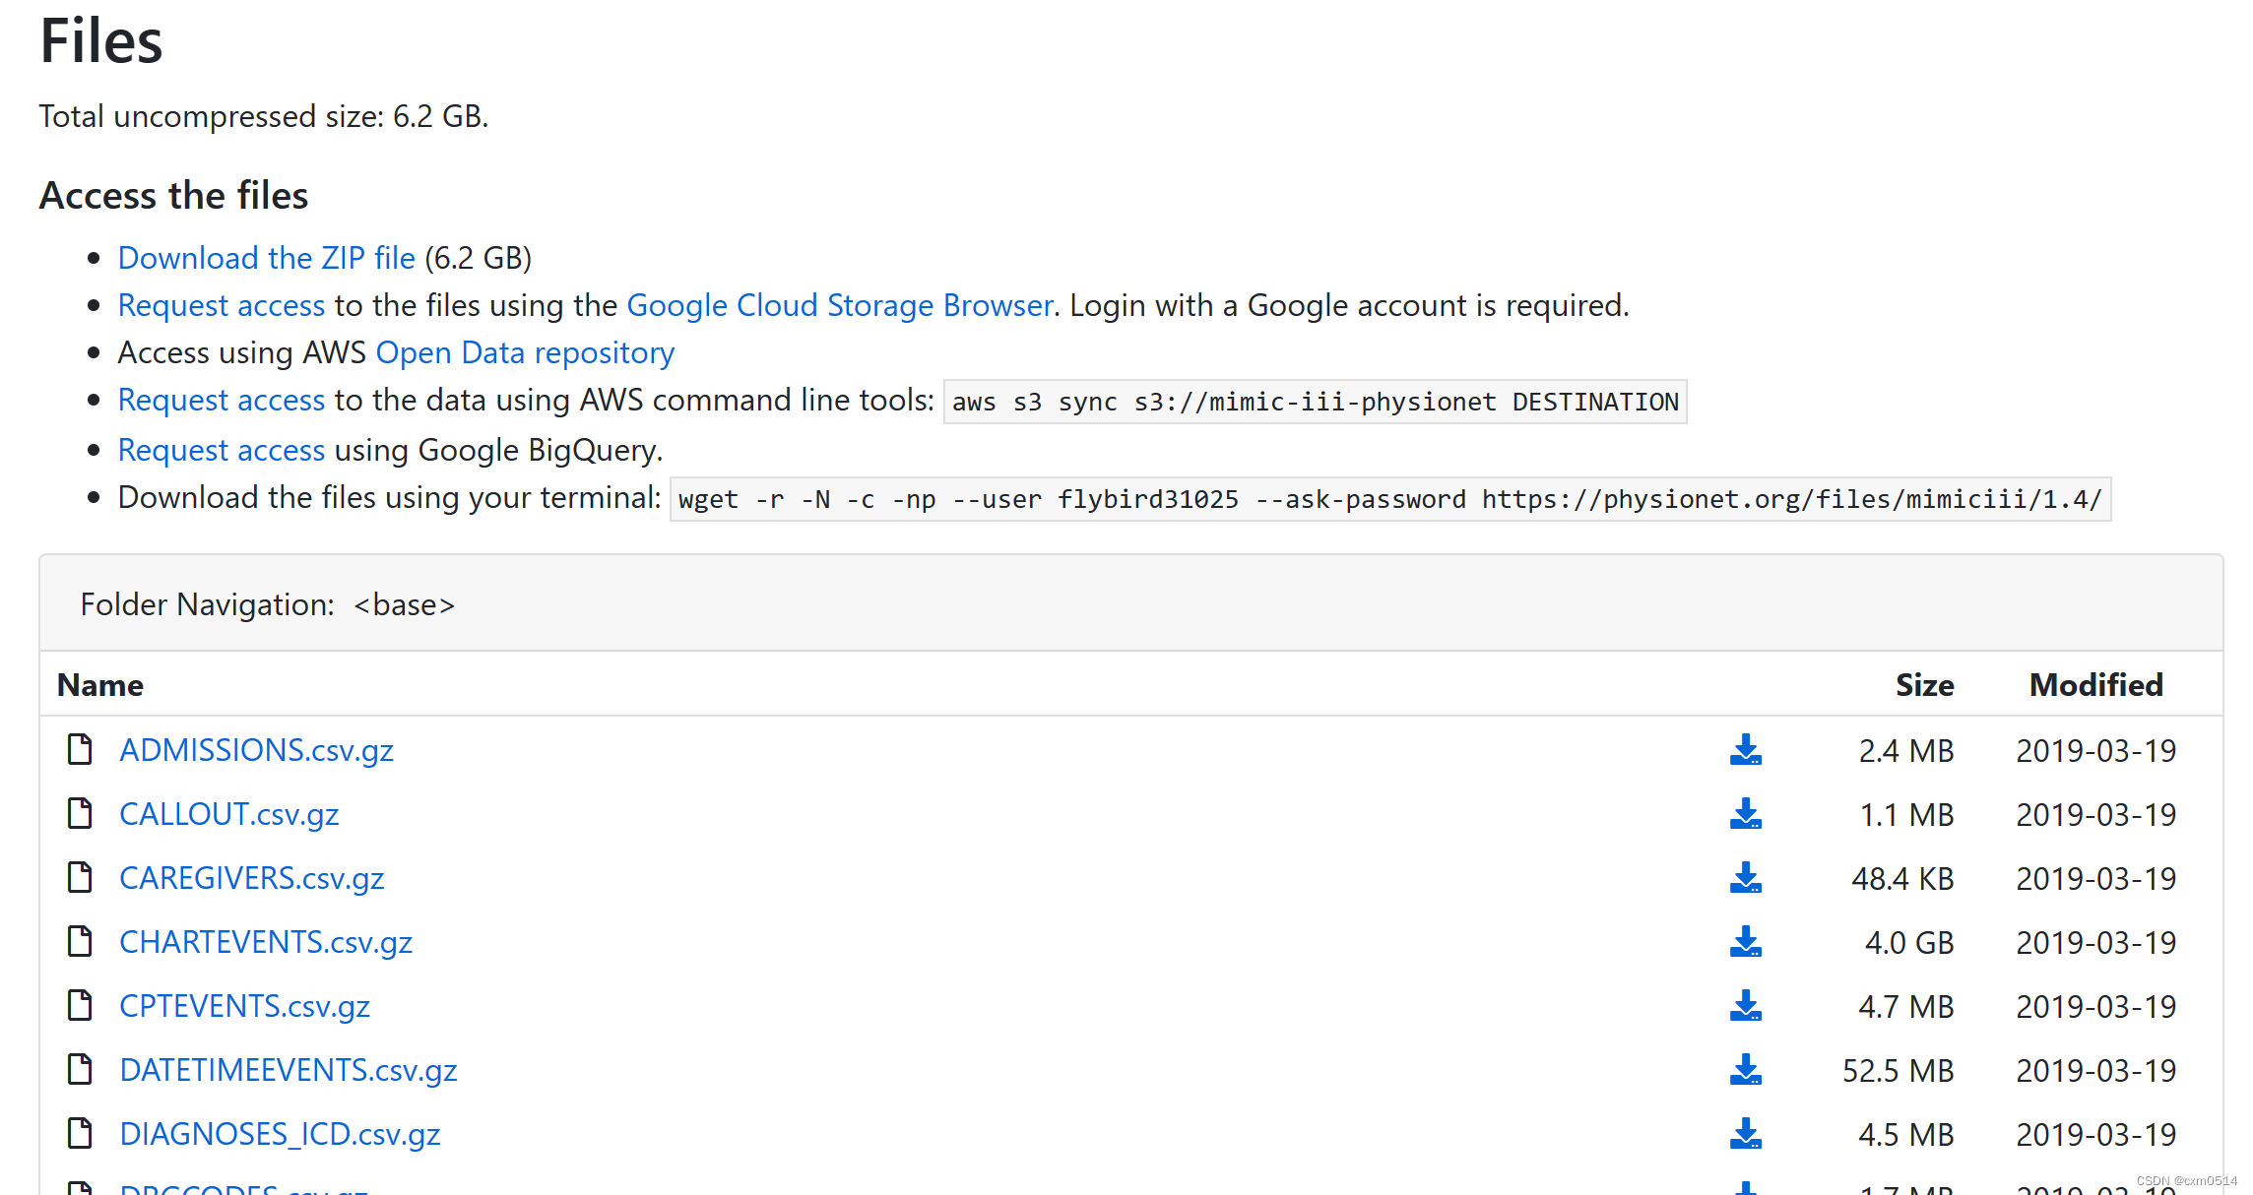The image size is (2253, 1195).
Task: Download CHARTEVENTS.csv.gz via its arrow icon
Action: tap(1745, 942)
